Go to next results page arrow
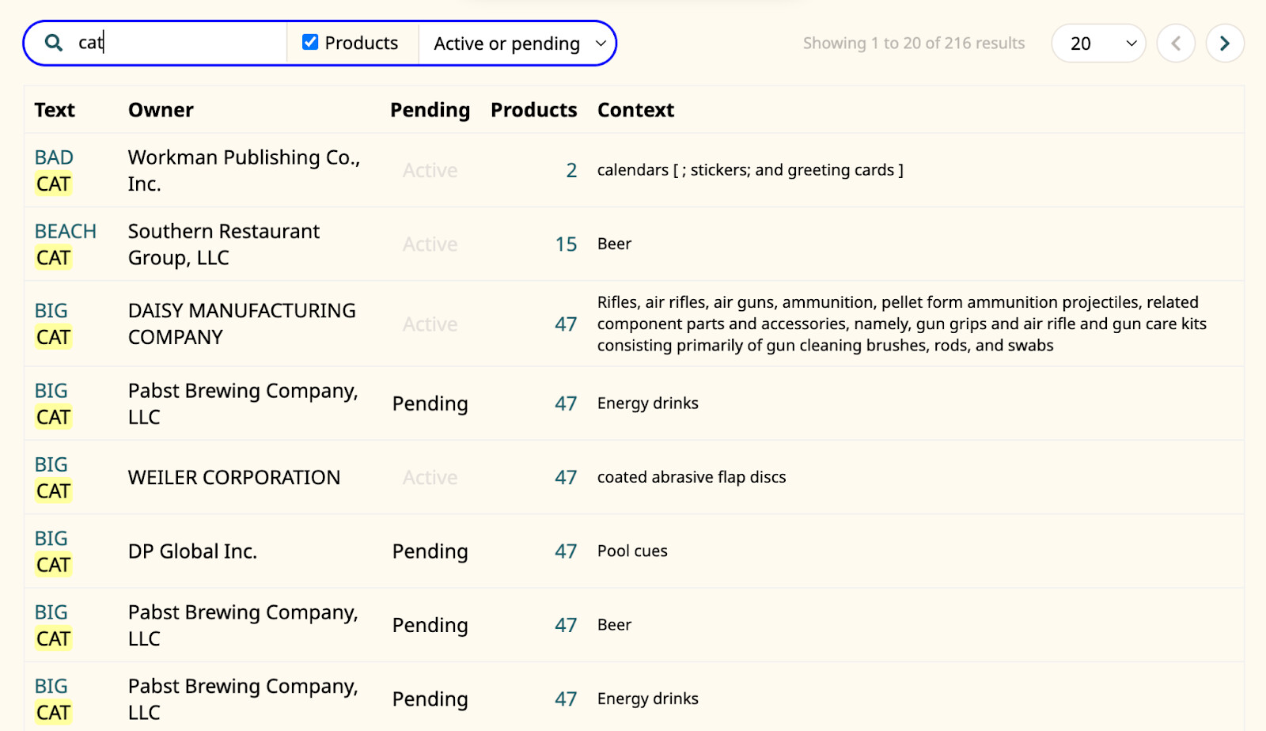 click(1225, 44)
